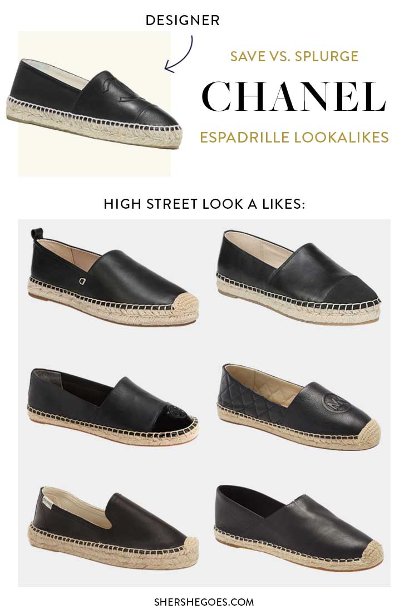Click the designer Chanel espadrille photo
409x614 pixels.
(x=94, y=104)
